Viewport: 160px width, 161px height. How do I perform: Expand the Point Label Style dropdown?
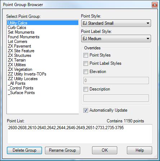point(116,39)
